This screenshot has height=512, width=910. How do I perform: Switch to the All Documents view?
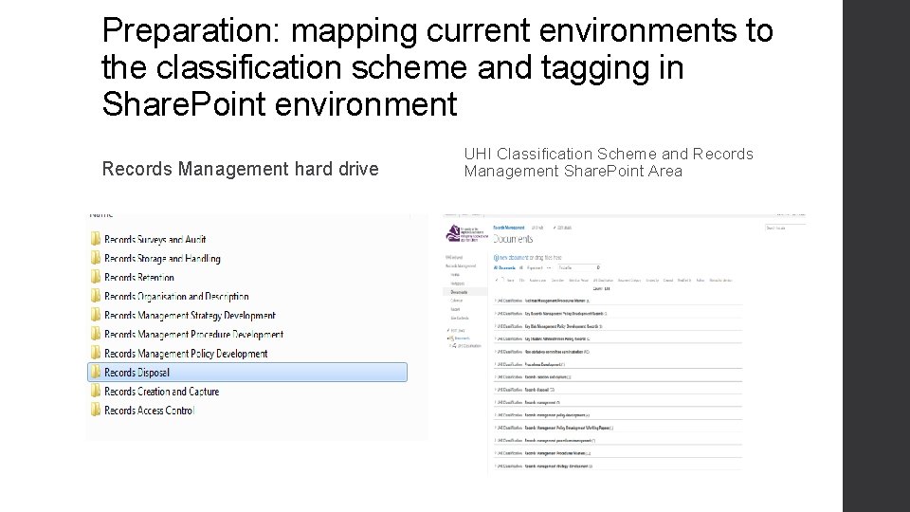tap(504, 268)
